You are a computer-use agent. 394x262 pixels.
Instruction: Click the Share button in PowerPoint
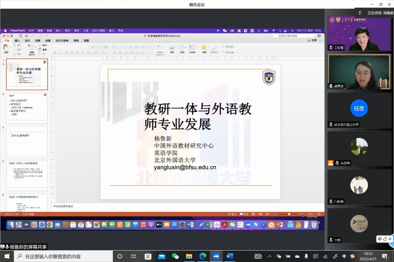coord(312,41)
